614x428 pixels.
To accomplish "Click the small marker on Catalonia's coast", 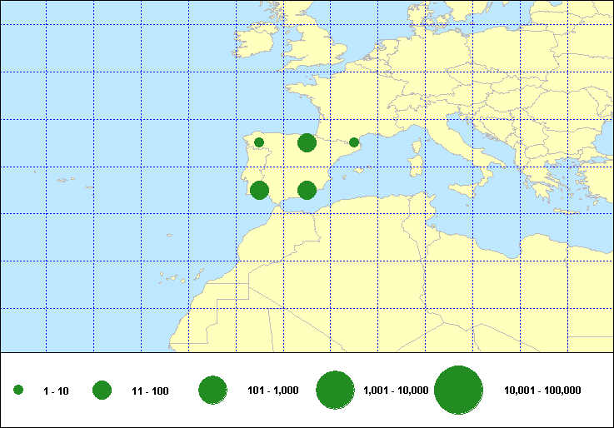I will click(354, 142).
